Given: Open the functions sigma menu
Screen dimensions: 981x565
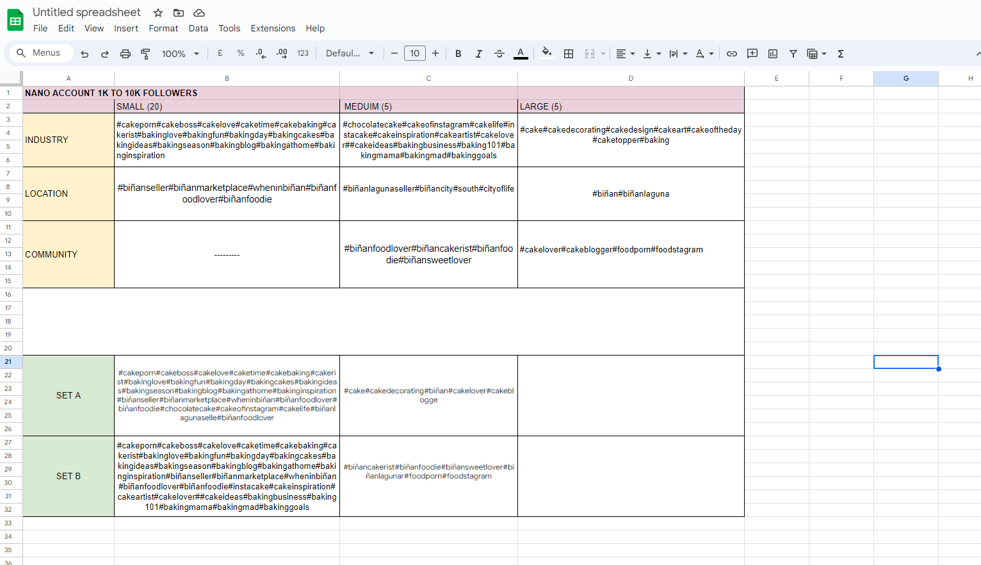Looking at the screenshot, I should pos(841,54).
